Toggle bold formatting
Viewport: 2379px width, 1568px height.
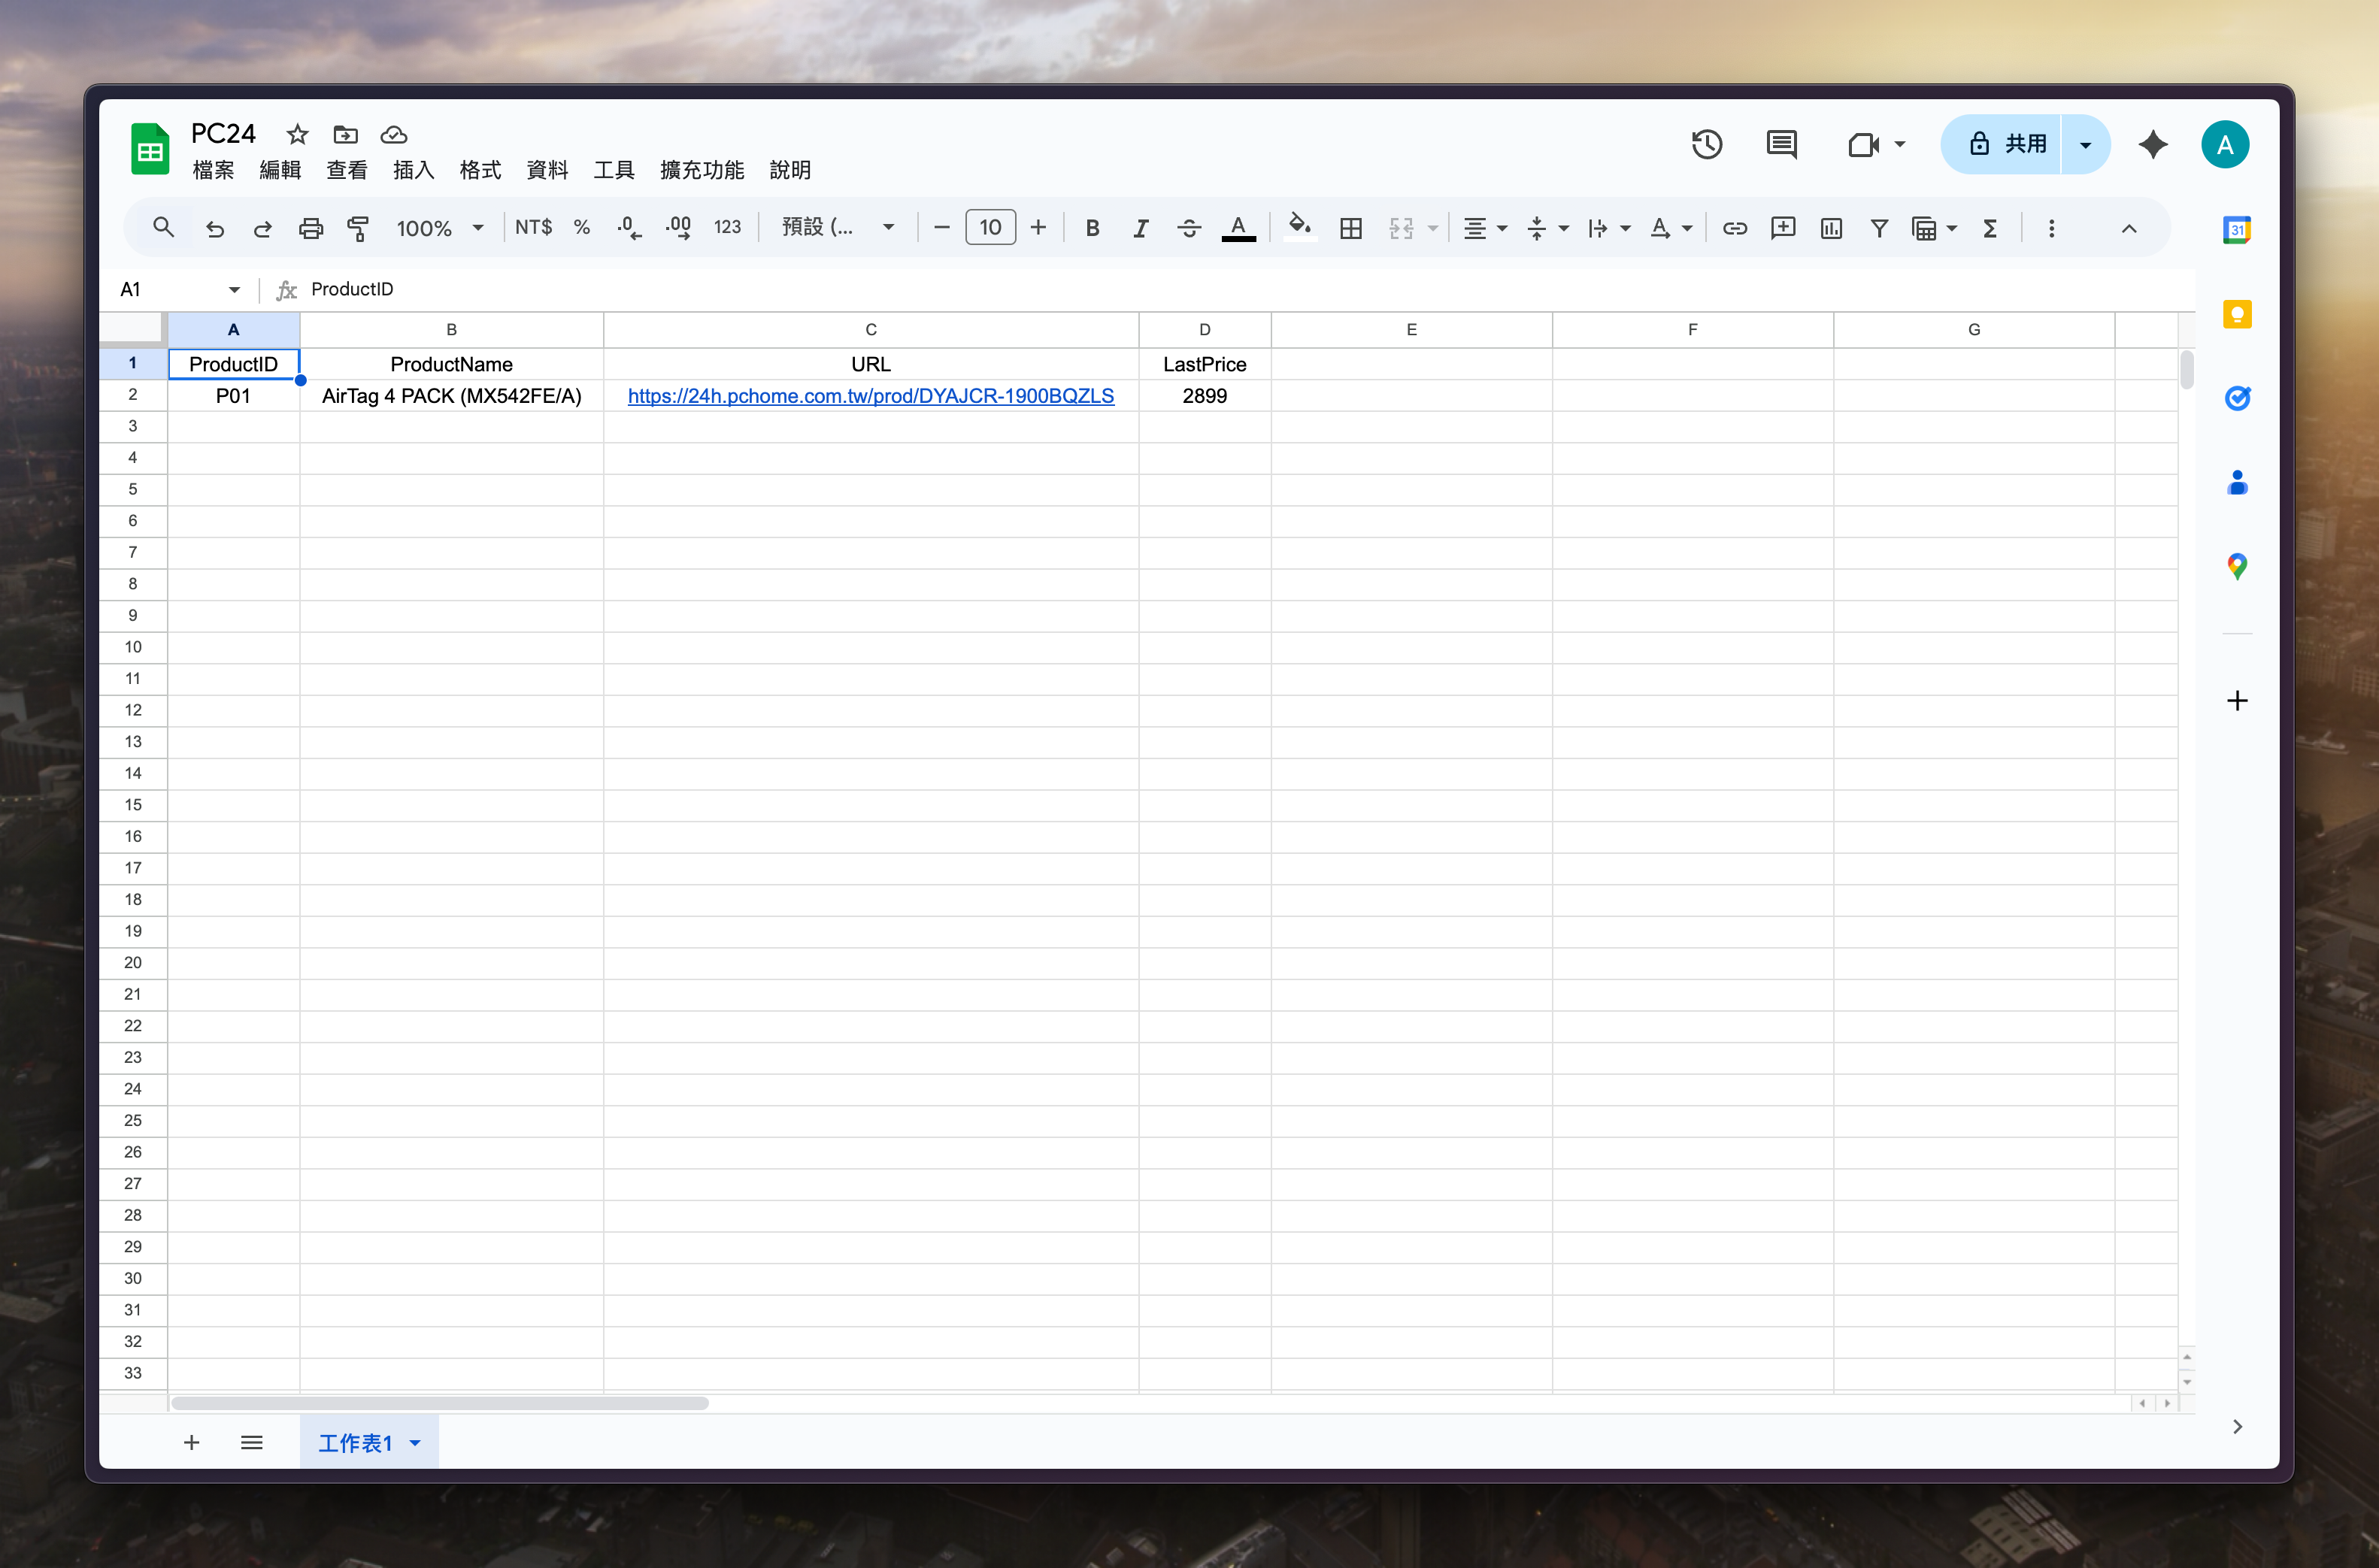click(x=1092, y=228)
